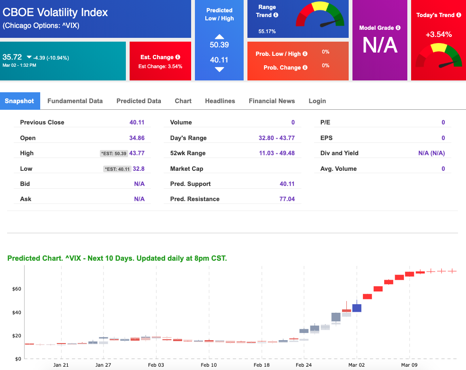Click the current price 35.72
The image size is (466, 370).
(x=12, y=57)
